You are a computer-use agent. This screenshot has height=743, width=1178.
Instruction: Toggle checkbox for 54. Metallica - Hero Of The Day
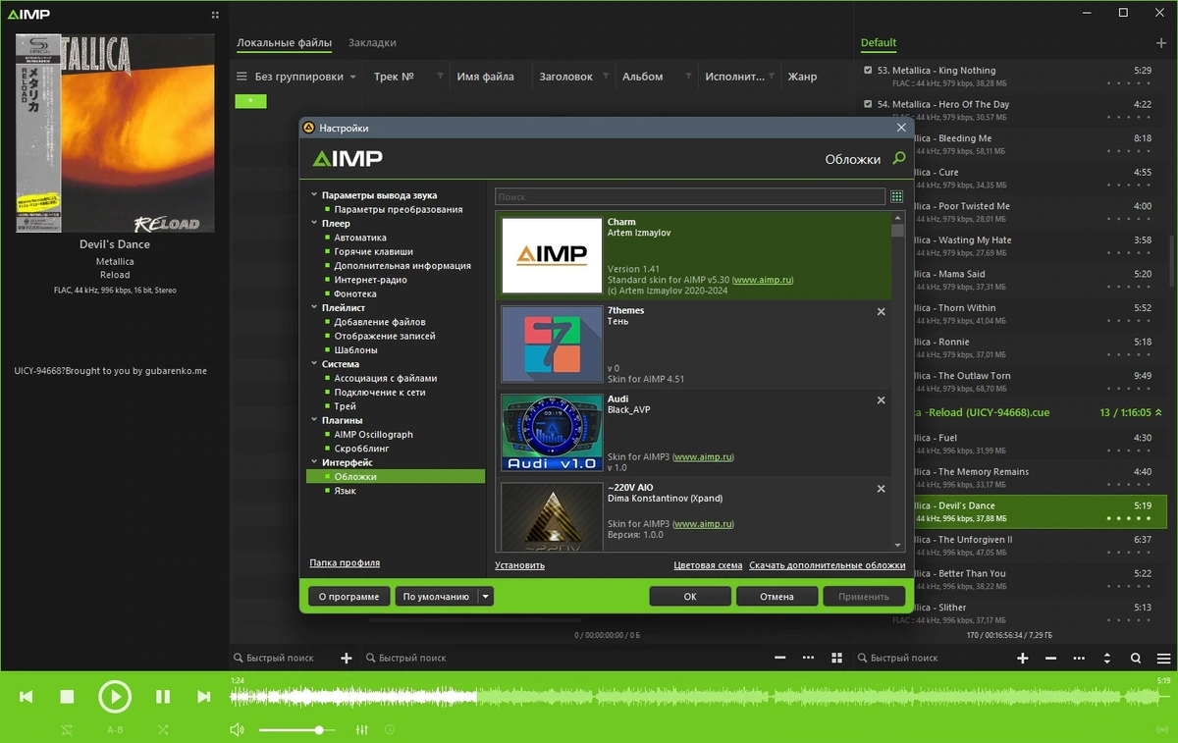[x=868, y=104]
